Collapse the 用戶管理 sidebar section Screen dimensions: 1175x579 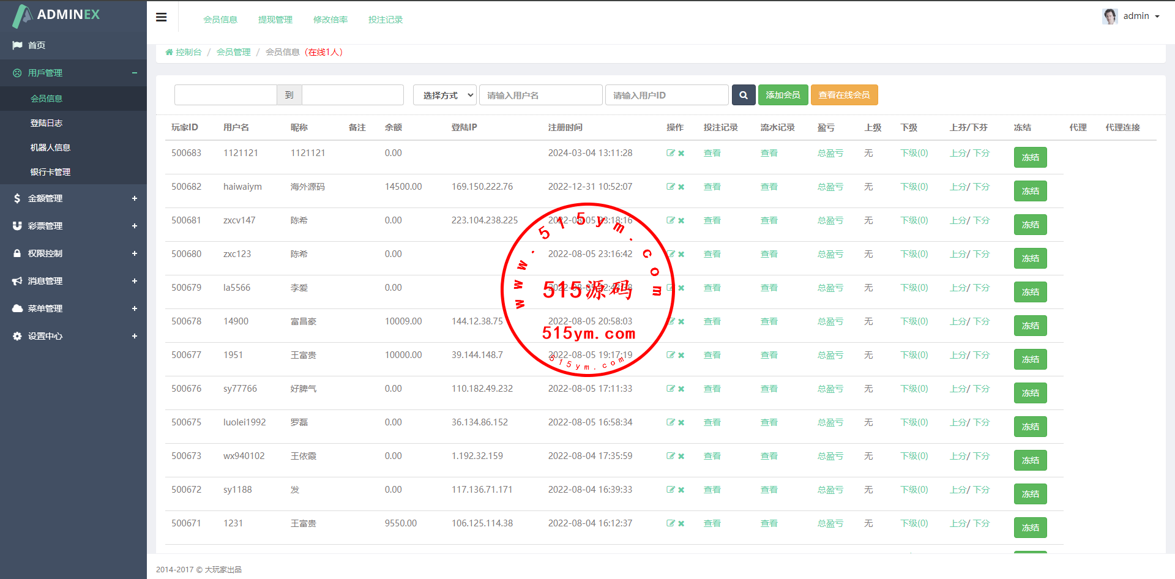[x=134, y=73]
